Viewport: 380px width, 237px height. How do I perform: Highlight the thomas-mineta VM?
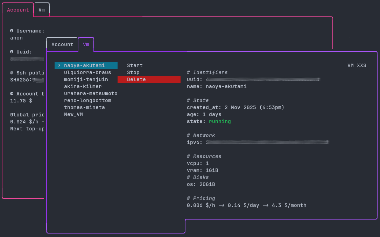(x=84, y=107)
